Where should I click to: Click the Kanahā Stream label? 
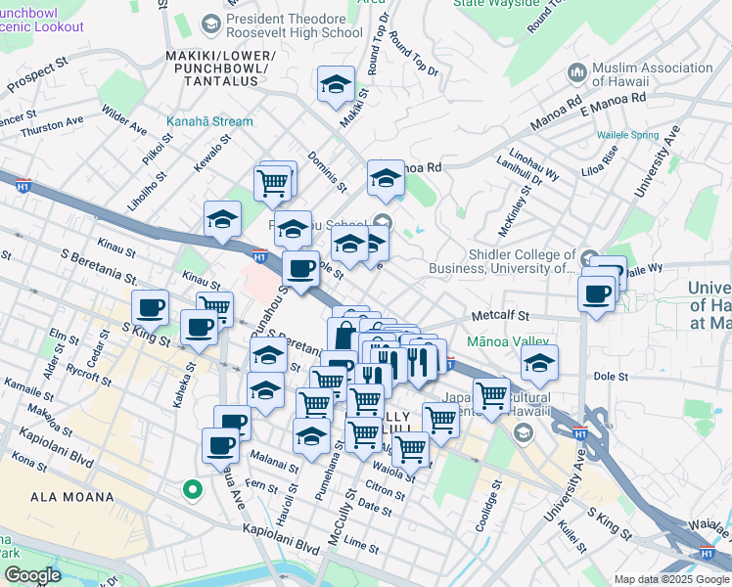pos(209,121)
